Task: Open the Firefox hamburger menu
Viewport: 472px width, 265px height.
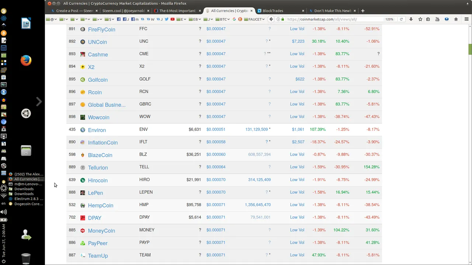Action: pos(466,19)
